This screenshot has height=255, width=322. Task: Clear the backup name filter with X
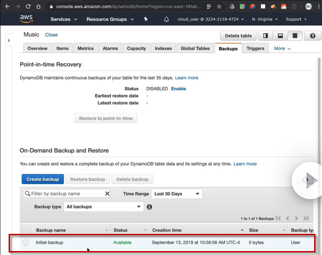[107, 193]
